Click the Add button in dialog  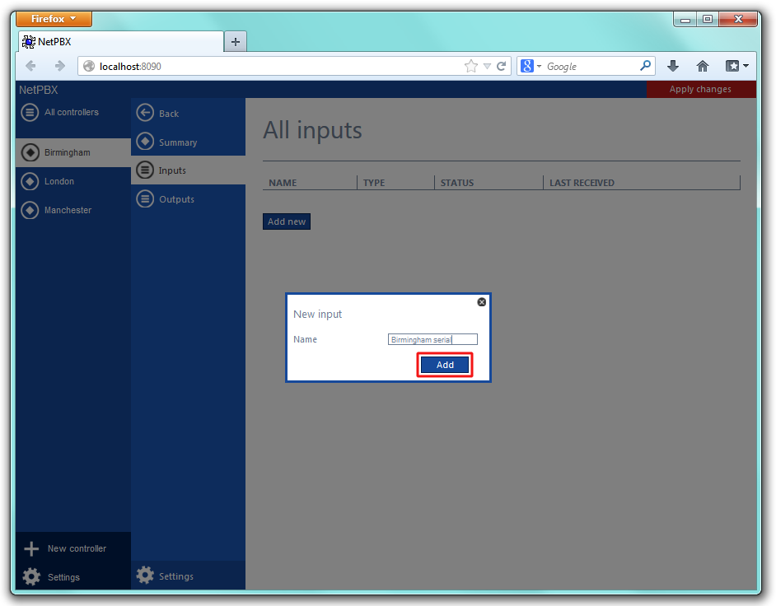(445, 365)
